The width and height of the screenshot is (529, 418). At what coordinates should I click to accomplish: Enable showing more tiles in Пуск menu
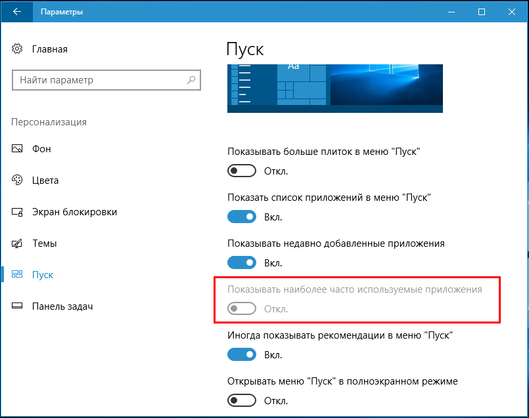[242, 171]
